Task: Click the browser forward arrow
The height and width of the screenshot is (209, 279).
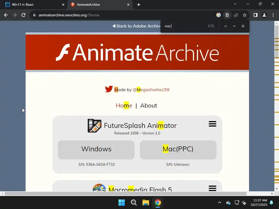Action: tap(15, 15)
